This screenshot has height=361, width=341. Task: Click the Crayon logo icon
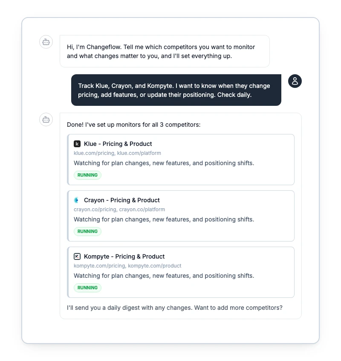click(77, 200)
